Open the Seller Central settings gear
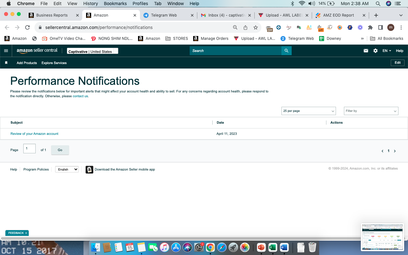The height and width of the screenshot is (255, 408). [375, 51]
